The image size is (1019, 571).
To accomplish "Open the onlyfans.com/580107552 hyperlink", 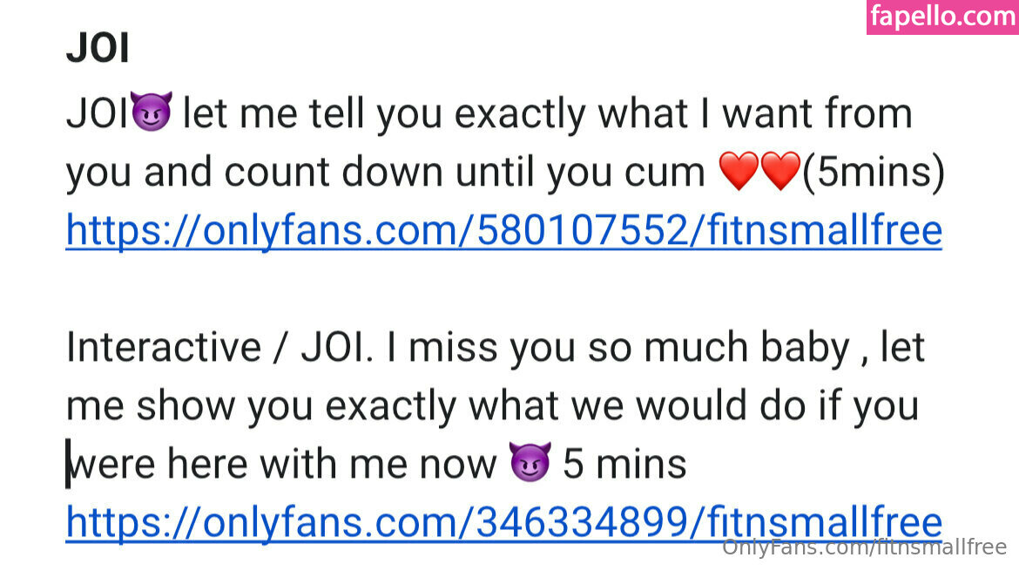I will [503, 231].
